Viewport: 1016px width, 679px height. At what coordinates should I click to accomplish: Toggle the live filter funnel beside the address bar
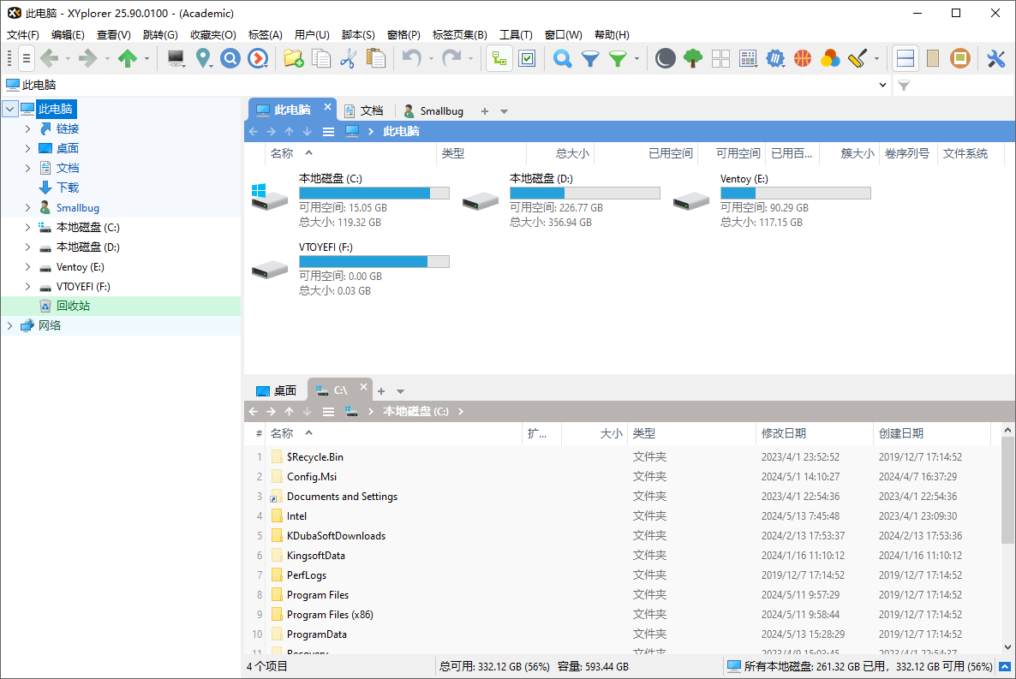904,85
